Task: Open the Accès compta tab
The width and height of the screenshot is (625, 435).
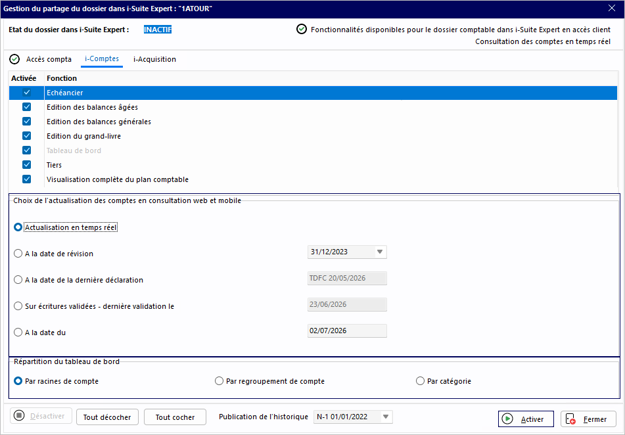Action: coord(49,59)
